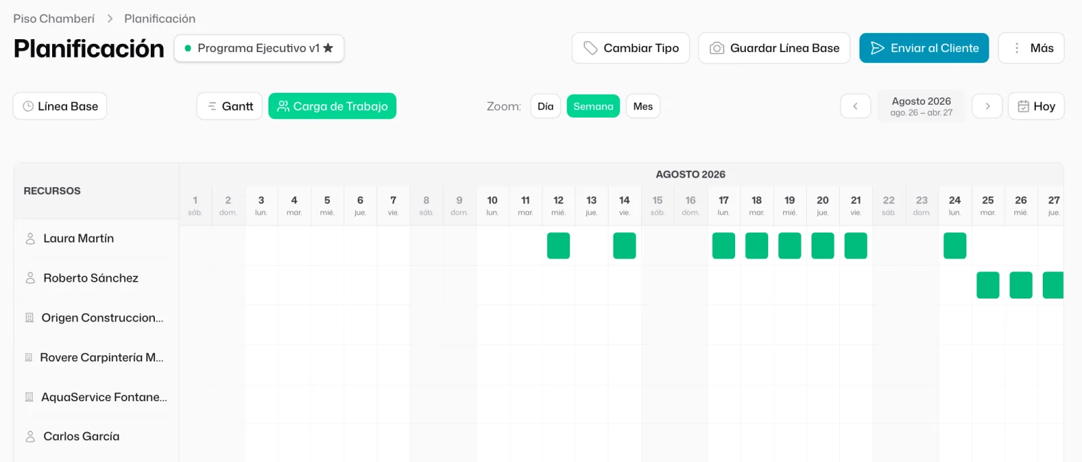Click the person icon beside Carlos García
Image resolution: width=1082 pixels, height=462 pixels.
(30, 436)
